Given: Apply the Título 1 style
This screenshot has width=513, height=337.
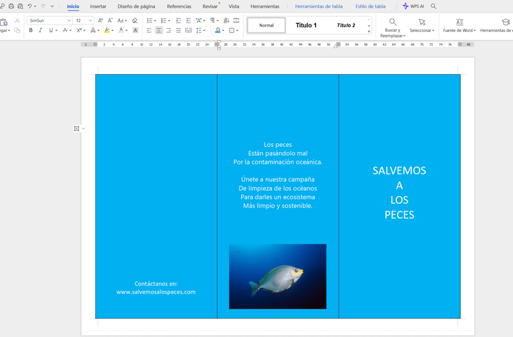Looking at the screenshot, I should pyautogui.click(x=306, y=25).
